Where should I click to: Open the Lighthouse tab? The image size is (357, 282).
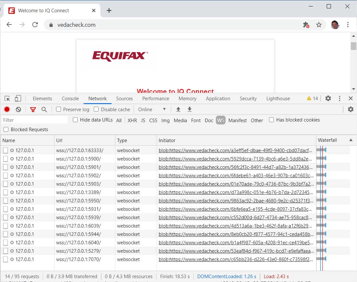278,98
